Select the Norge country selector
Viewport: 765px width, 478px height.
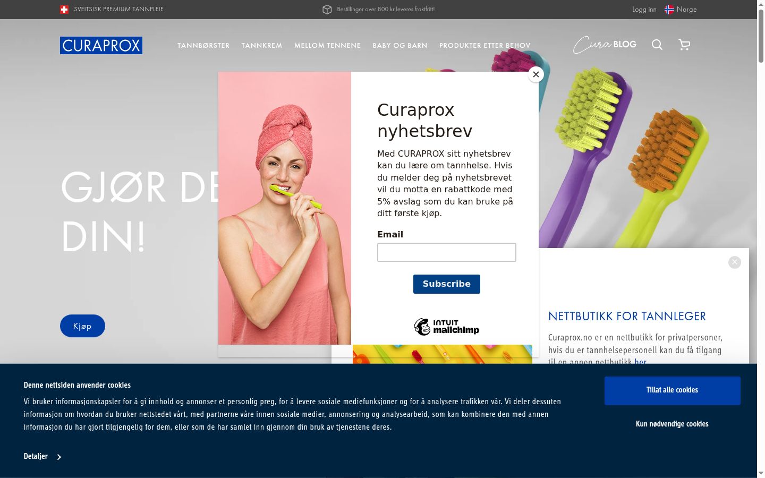(681, 10)
